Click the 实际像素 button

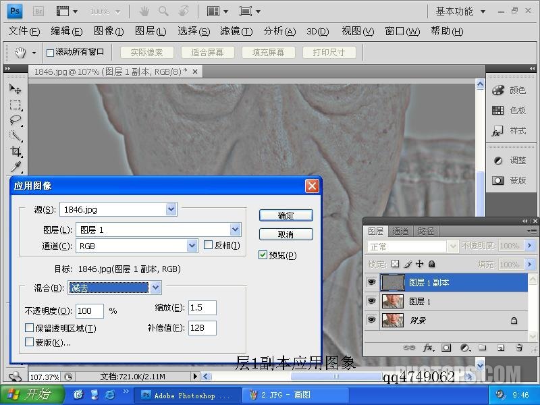point(146,53)
